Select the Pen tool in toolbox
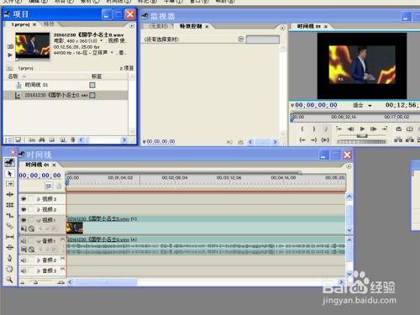 click(9, 258)
